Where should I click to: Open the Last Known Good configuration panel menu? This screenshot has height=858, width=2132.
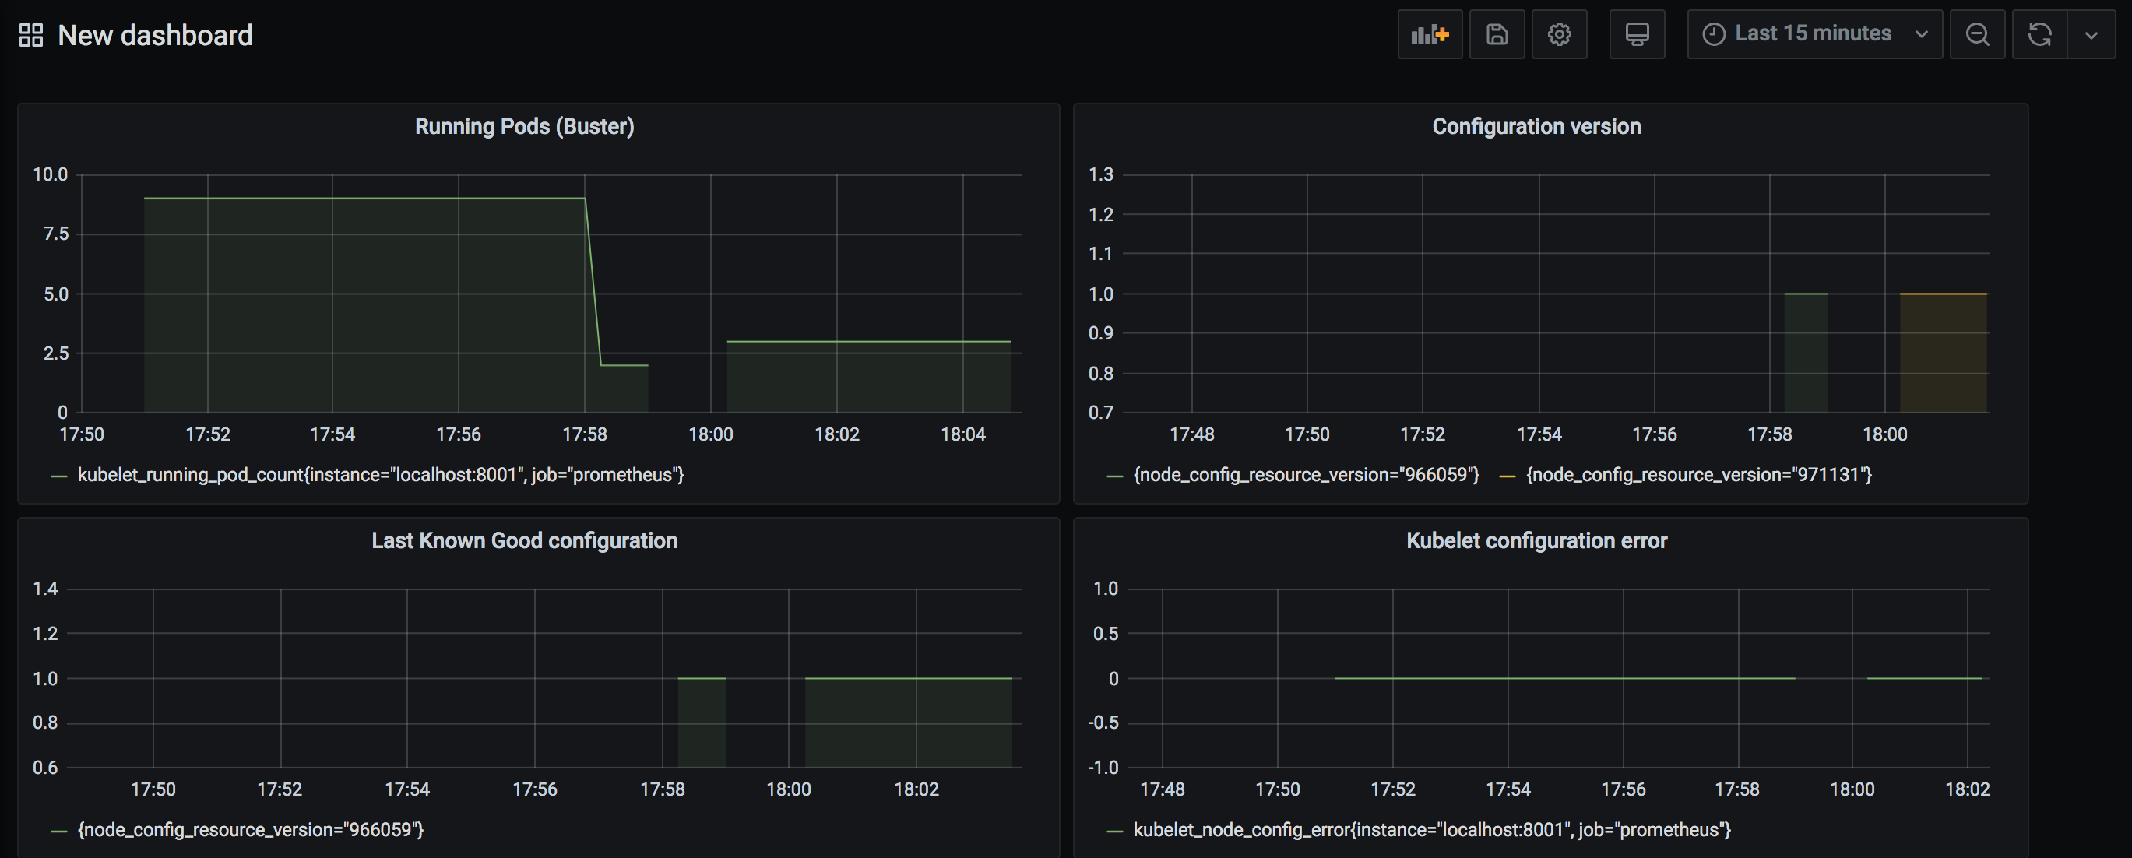pyautogui.click(x=524, y=541)
